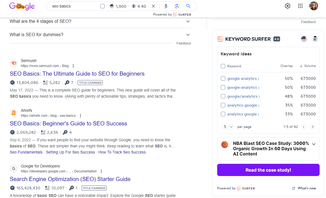Click the Read the case study button
Viewport: 326px width, 198px height.
(x=268, y=170)
